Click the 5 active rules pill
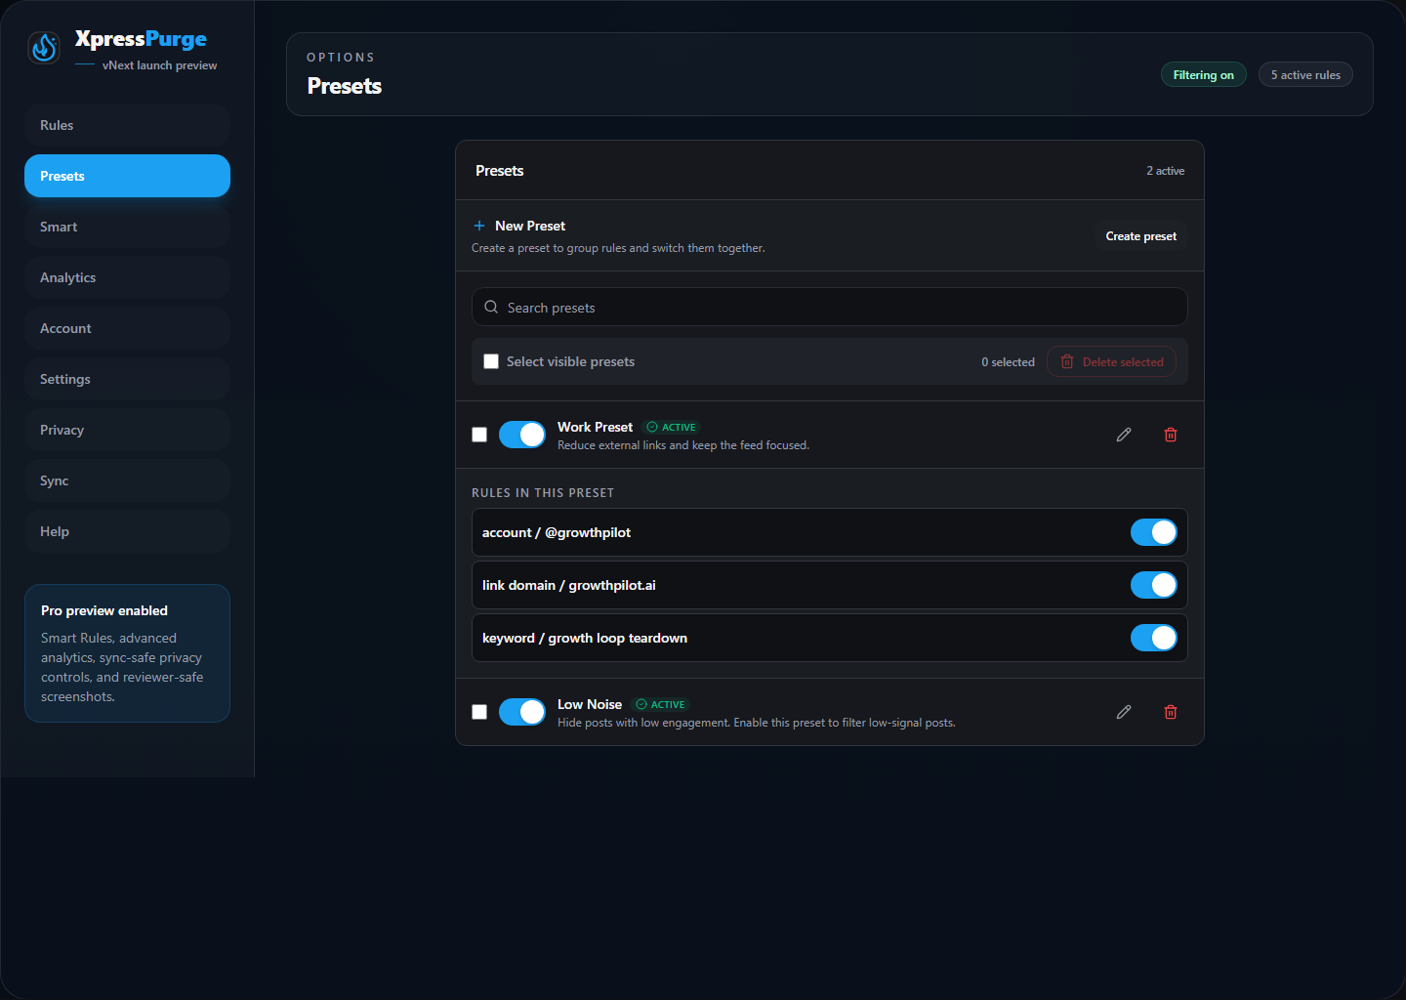Viewport: 1406px width, 1000px height. (1305, 75)
